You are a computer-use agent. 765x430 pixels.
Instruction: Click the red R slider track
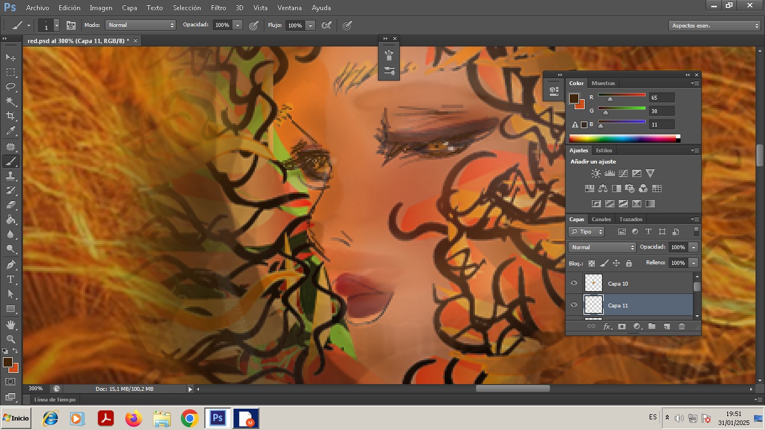coord(622,95)
